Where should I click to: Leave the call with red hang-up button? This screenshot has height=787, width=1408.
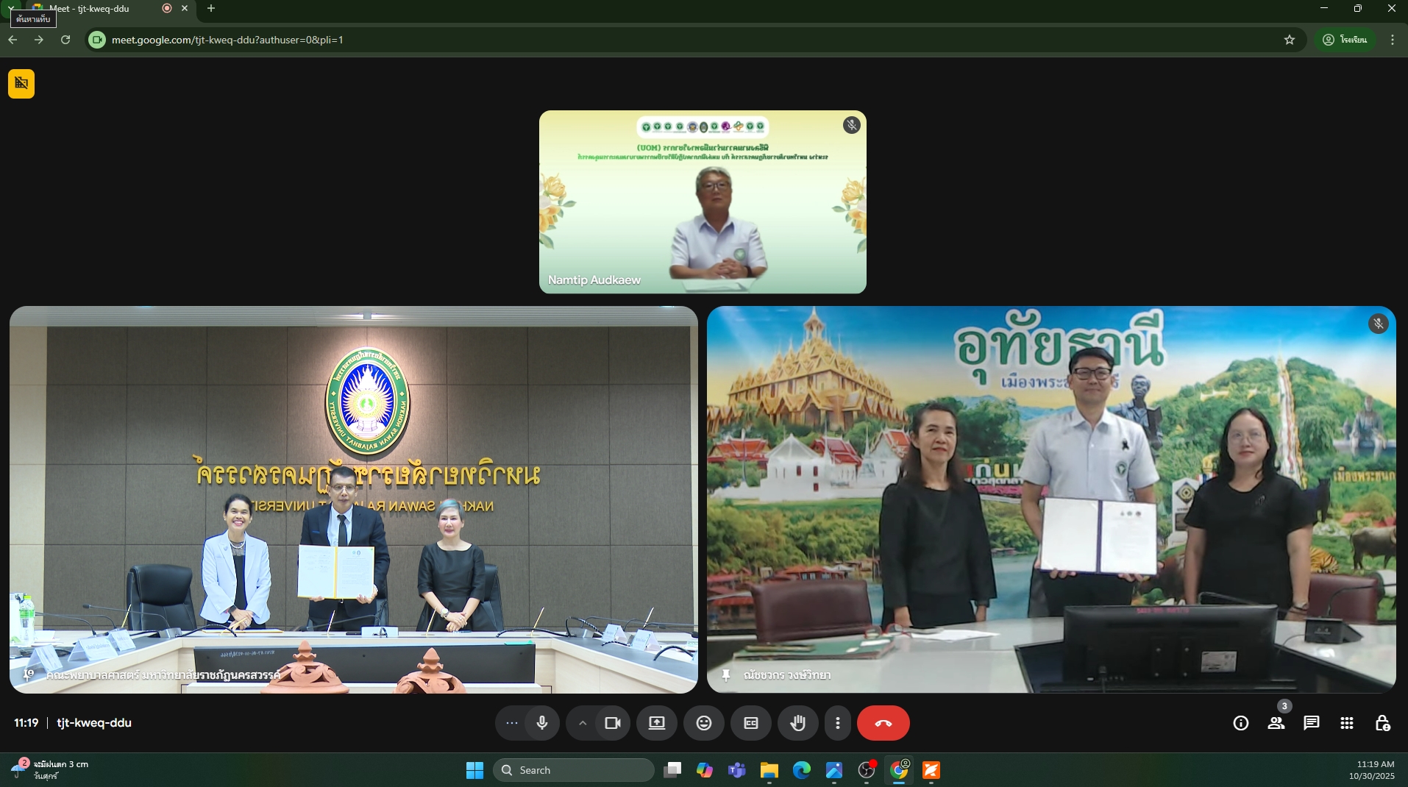point(883,723)
